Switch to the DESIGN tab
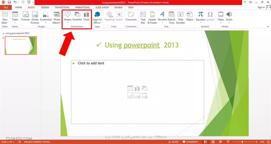This screenshot has width=271, height=144. pyautogui.click(x=45, y=7)
